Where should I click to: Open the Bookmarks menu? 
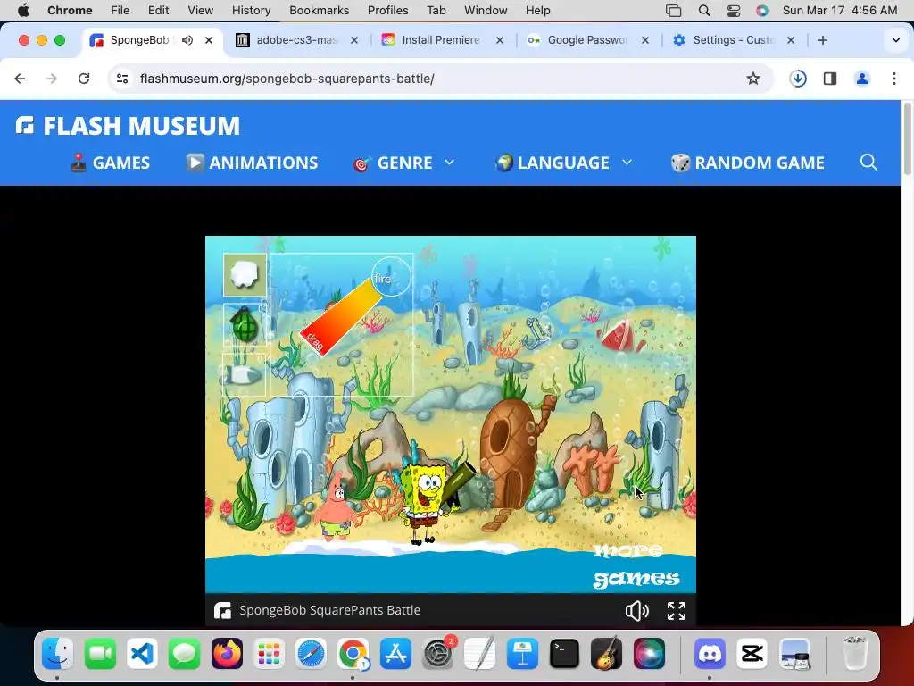pos(319,10)
